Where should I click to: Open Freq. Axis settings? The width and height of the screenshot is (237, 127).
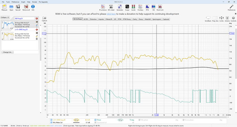[215, 19]
